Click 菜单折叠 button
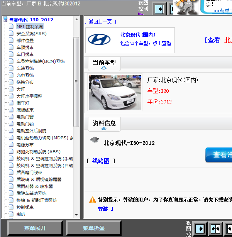Image resolution: width=232 pixels, height=237 pixels. tap(93, 228)
